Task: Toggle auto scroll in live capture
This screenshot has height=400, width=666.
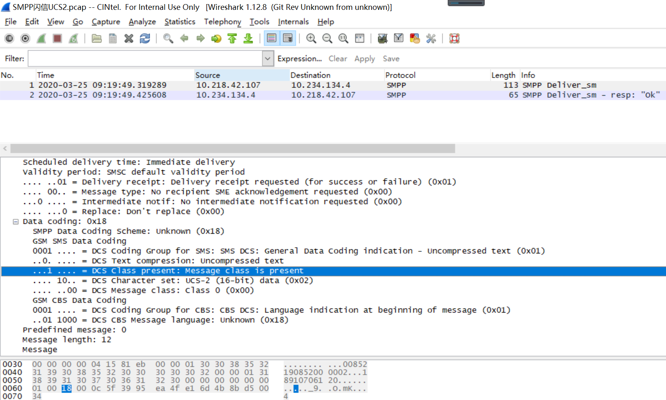Action: coord(288,39)
